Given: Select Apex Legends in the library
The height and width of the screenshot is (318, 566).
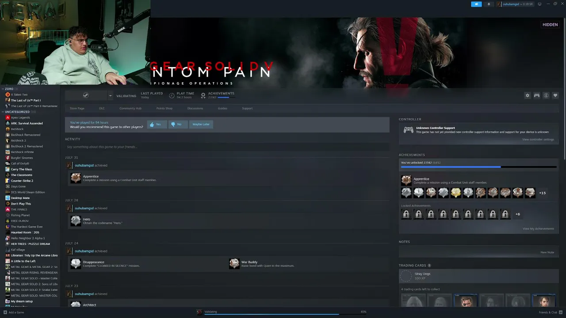Looking at the screenshot, I should [x=20, y=117].
